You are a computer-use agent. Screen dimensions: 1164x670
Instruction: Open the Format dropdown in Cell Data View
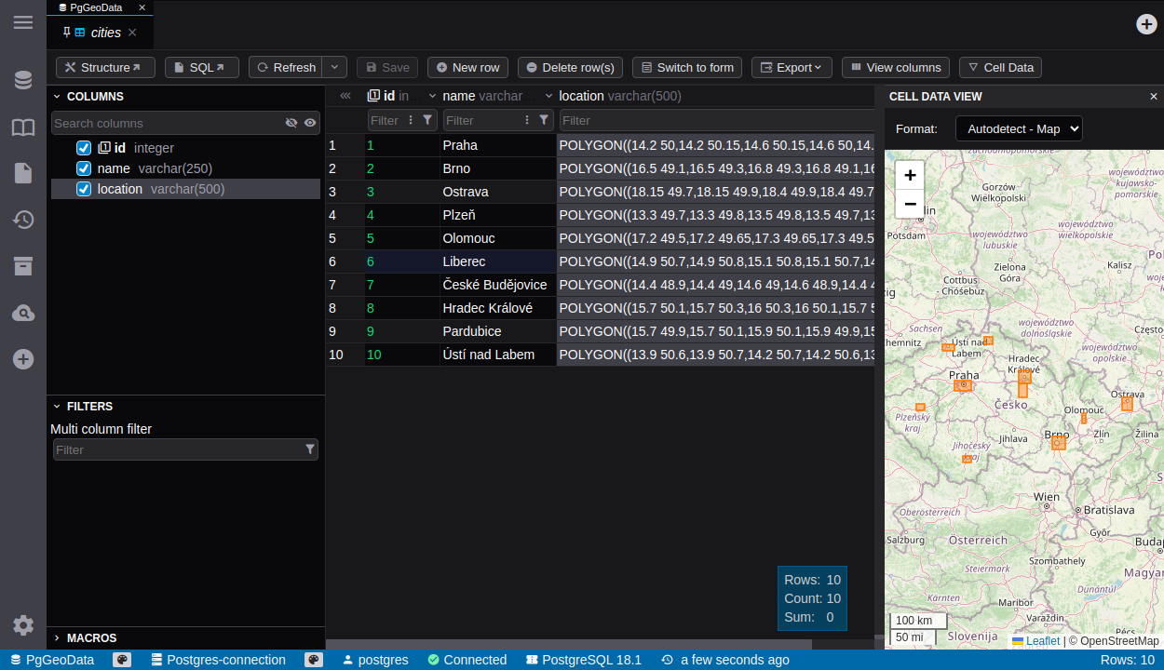pyautogui.click(x=1019, y=128)
